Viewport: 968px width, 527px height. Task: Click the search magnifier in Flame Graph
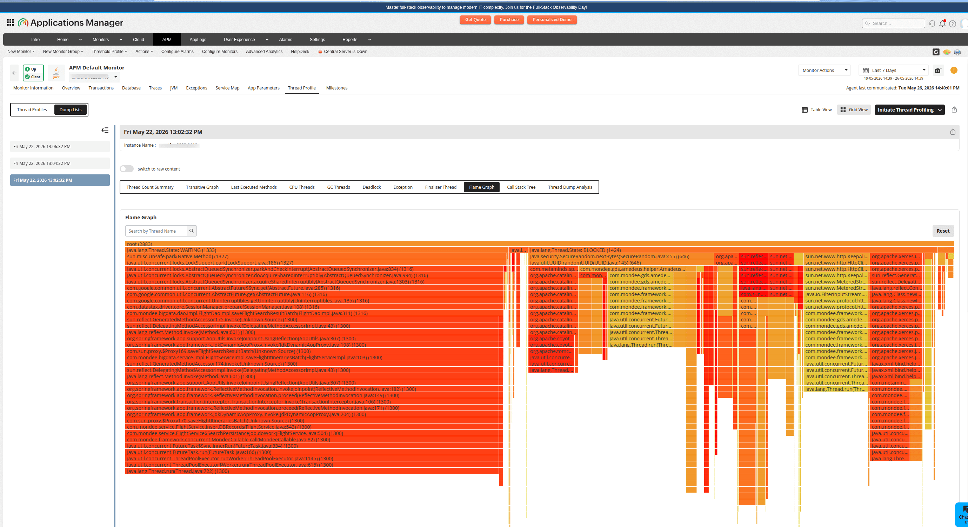pos(191,231)
